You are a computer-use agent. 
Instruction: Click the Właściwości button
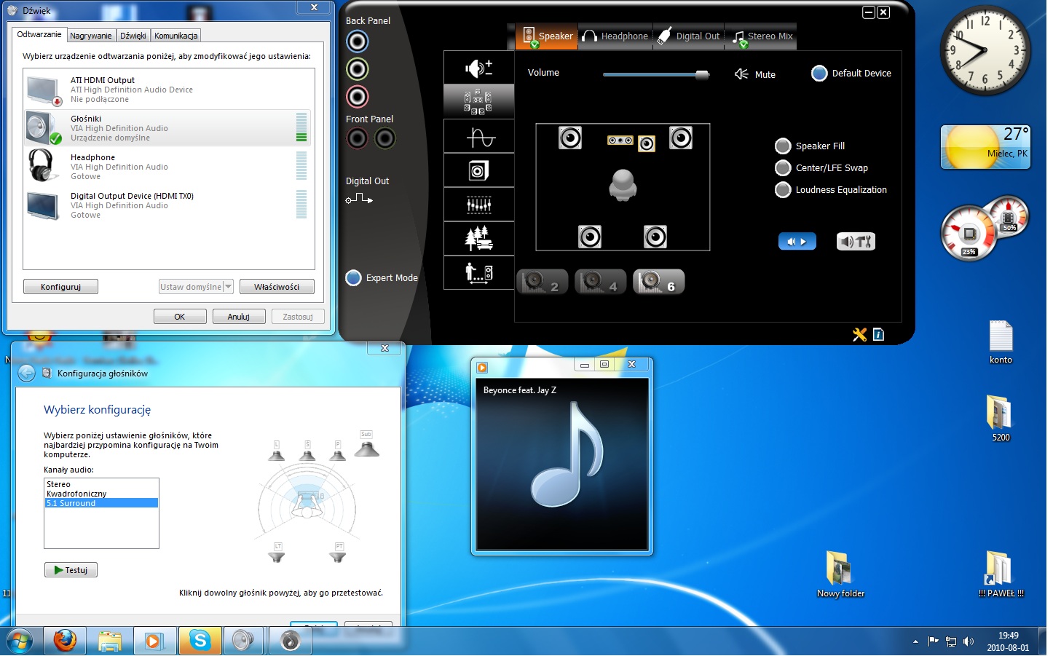(x=277, y=287)
